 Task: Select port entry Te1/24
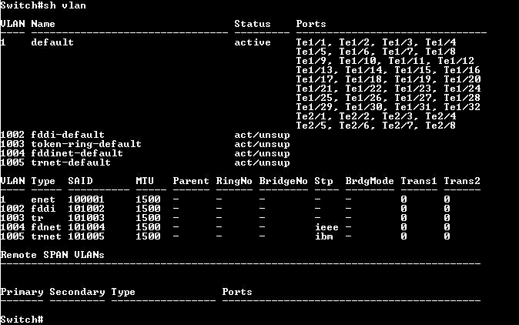(462, 89)
